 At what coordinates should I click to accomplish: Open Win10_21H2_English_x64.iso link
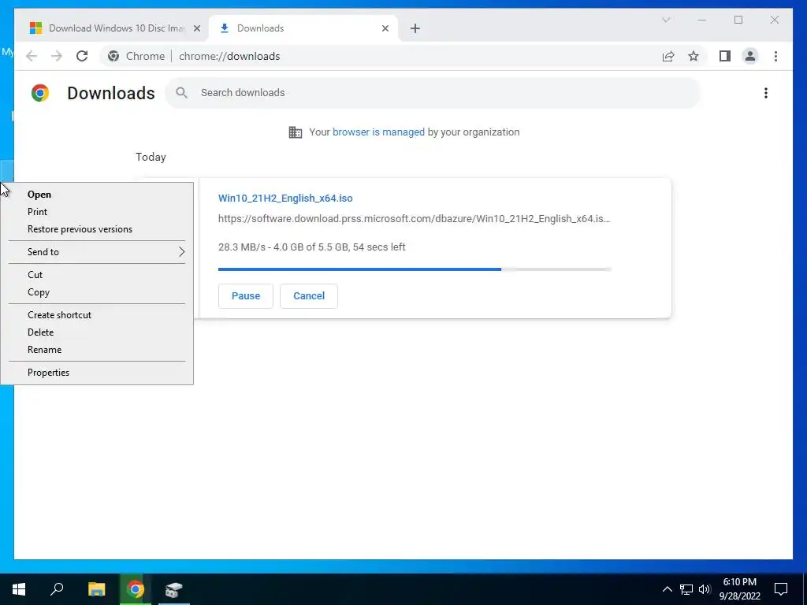tap(285, 198)
